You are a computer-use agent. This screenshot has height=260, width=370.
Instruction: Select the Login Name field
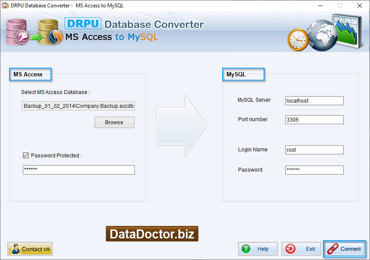(314, 150)
